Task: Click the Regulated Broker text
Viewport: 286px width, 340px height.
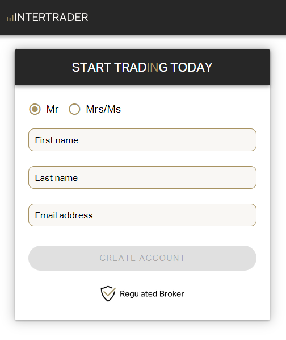Action: pyautogui.click(x=152, y=294)
